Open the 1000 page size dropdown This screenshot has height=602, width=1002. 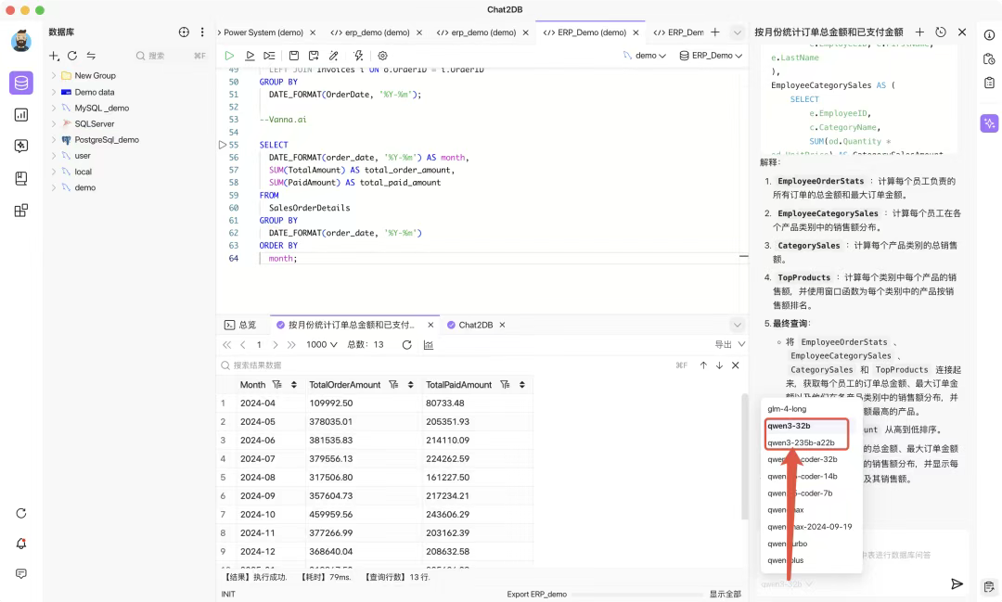coord(321,344)
